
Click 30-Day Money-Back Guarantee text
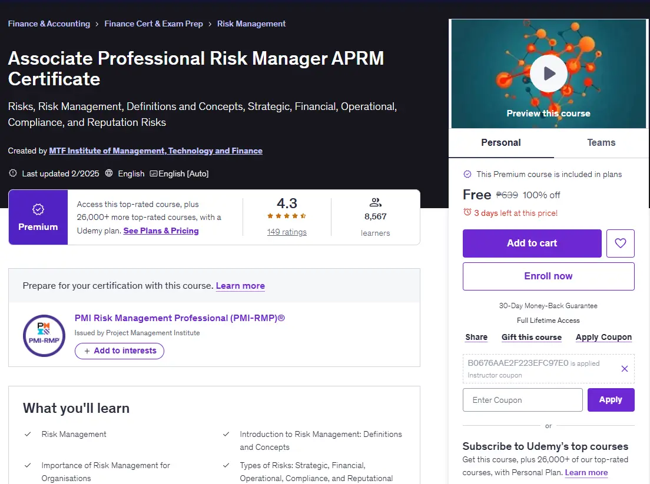[548, 306]
